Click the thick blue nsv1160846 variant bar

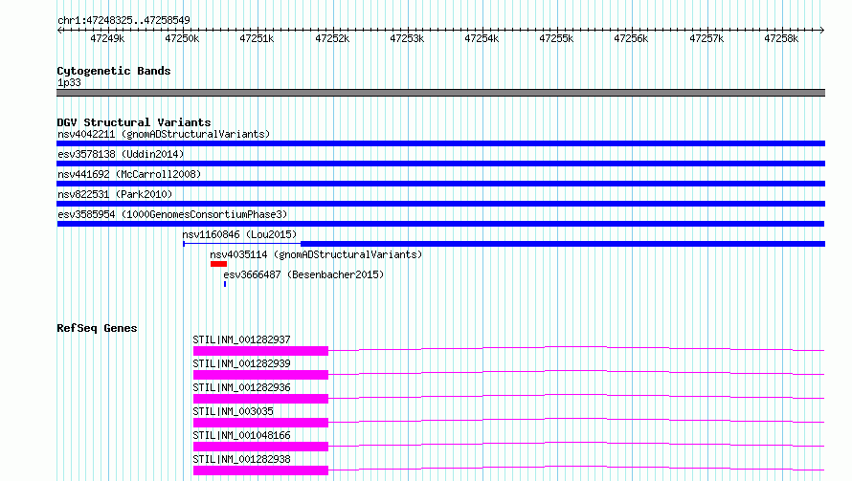tap(563, 244)
